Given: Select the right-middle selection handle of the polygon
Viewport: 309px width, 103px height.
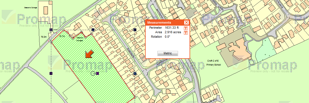Looking at the screenshot, I should tap(135, 73).
